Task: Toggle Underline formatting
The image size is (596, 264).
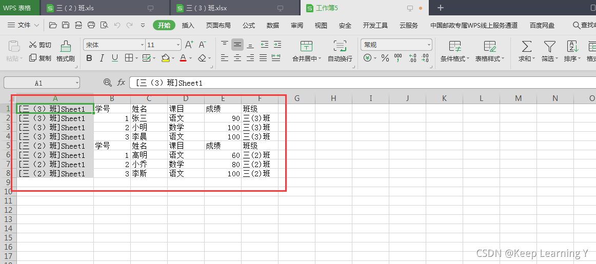Action: click(115, 58)
